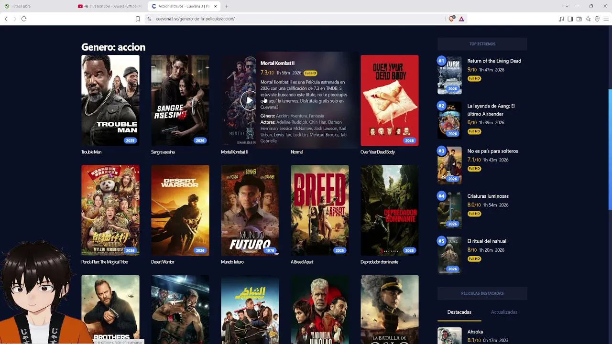The image size is (612, 344).
Task: Open the Brave Wallet icon
Action: pos(579,19)
